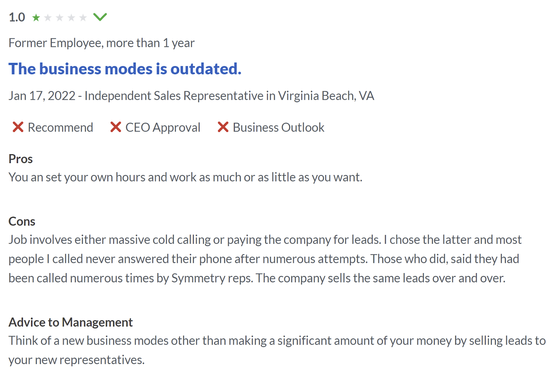Click the Pros text about setting hours
The image size is (547, 374).
pyautogui.click(x=185, y=177)
